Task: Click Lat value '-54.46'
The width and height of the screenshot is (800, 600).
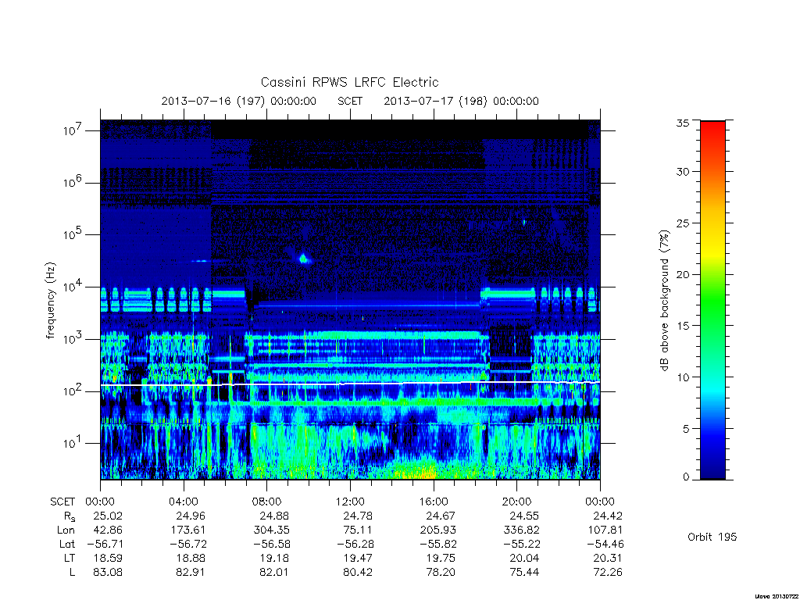Action: tap(605, 544)
